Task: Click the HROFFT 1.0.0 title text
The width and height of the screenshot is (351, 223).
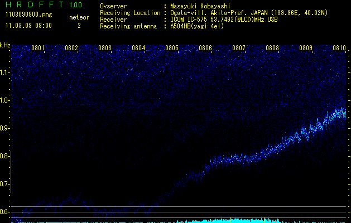Action: coord(44,4)
